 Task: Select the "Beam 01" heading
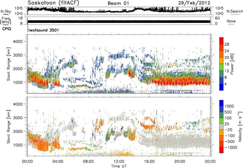(x=118, y=3)
